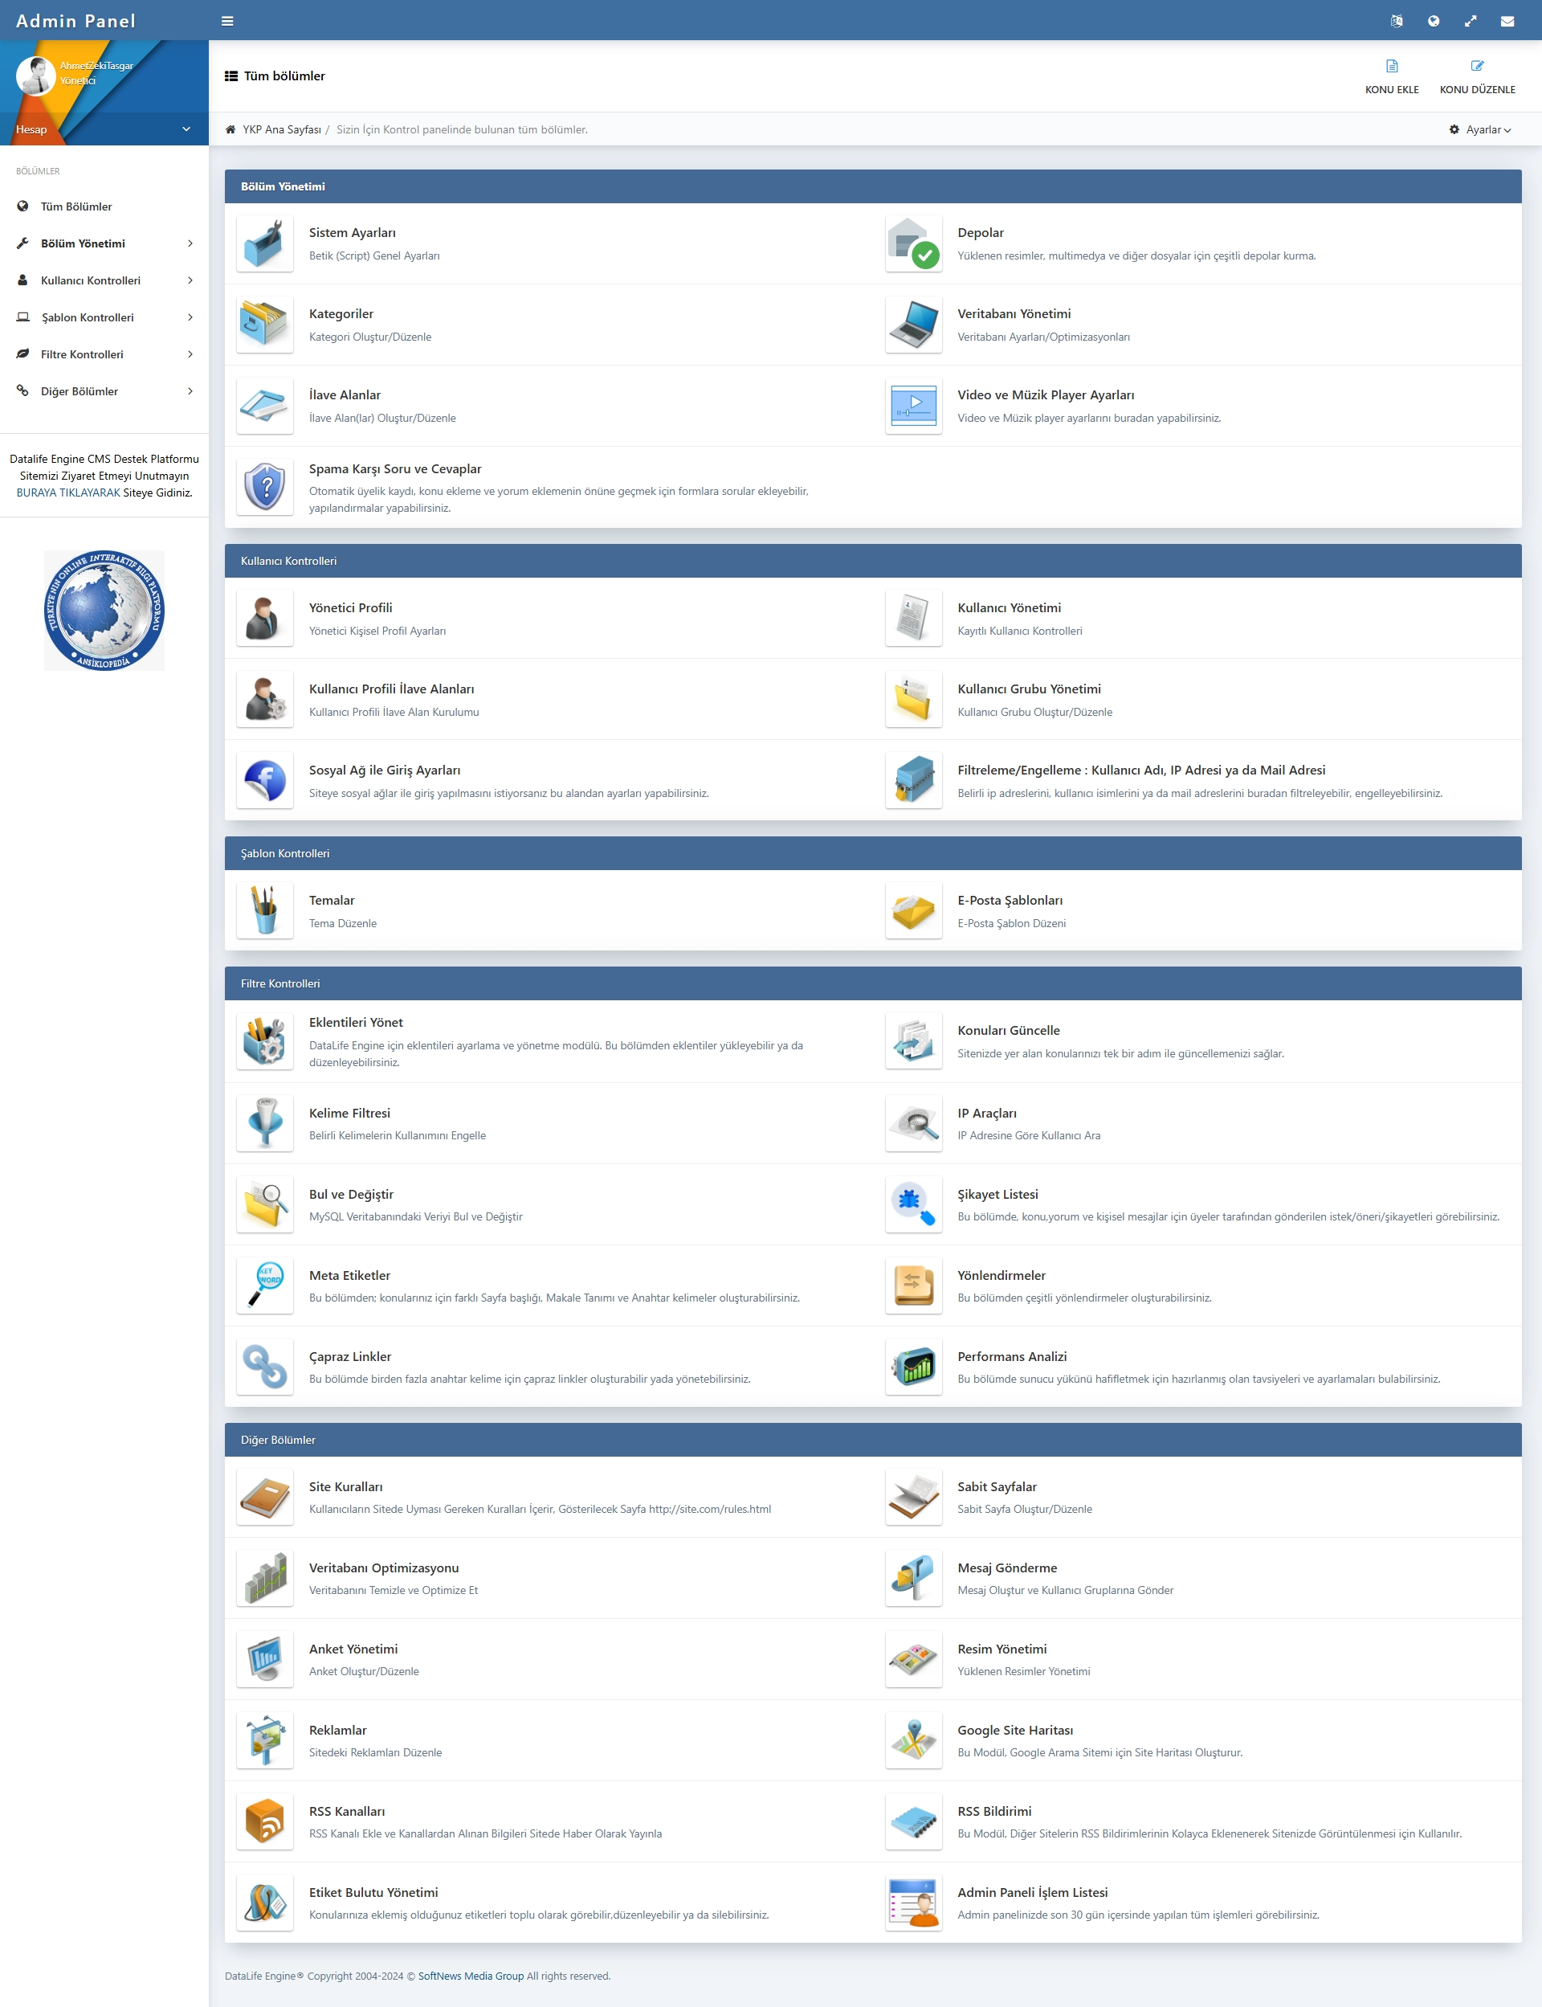Click the Spam shield question icon
This screenshot has width=1542, height=2007.
265,487
